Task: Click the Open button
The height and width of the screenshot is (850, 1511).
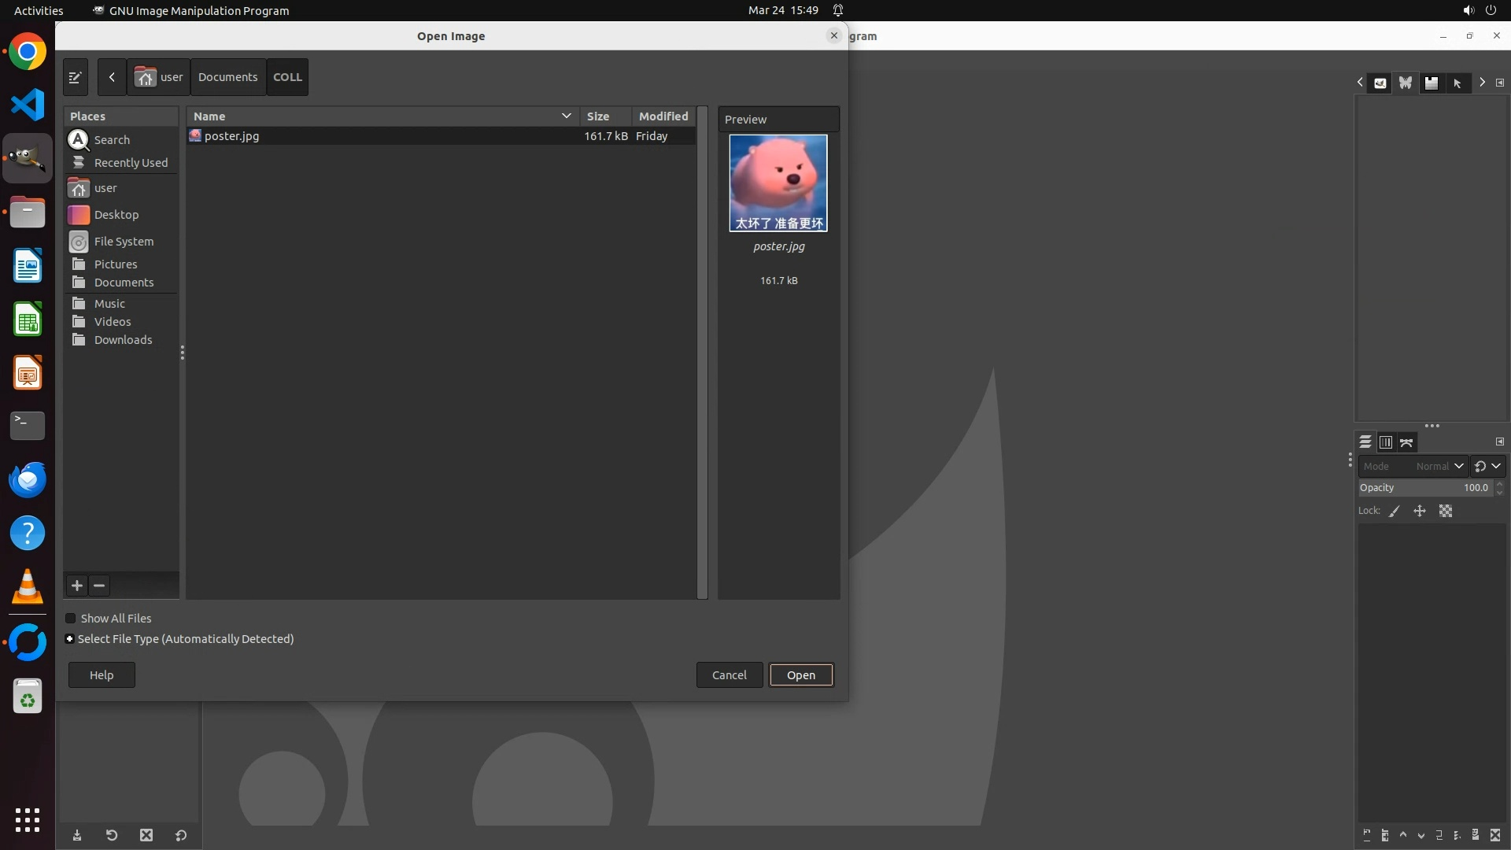Action: pyautogui.click(x=800, y=675)
